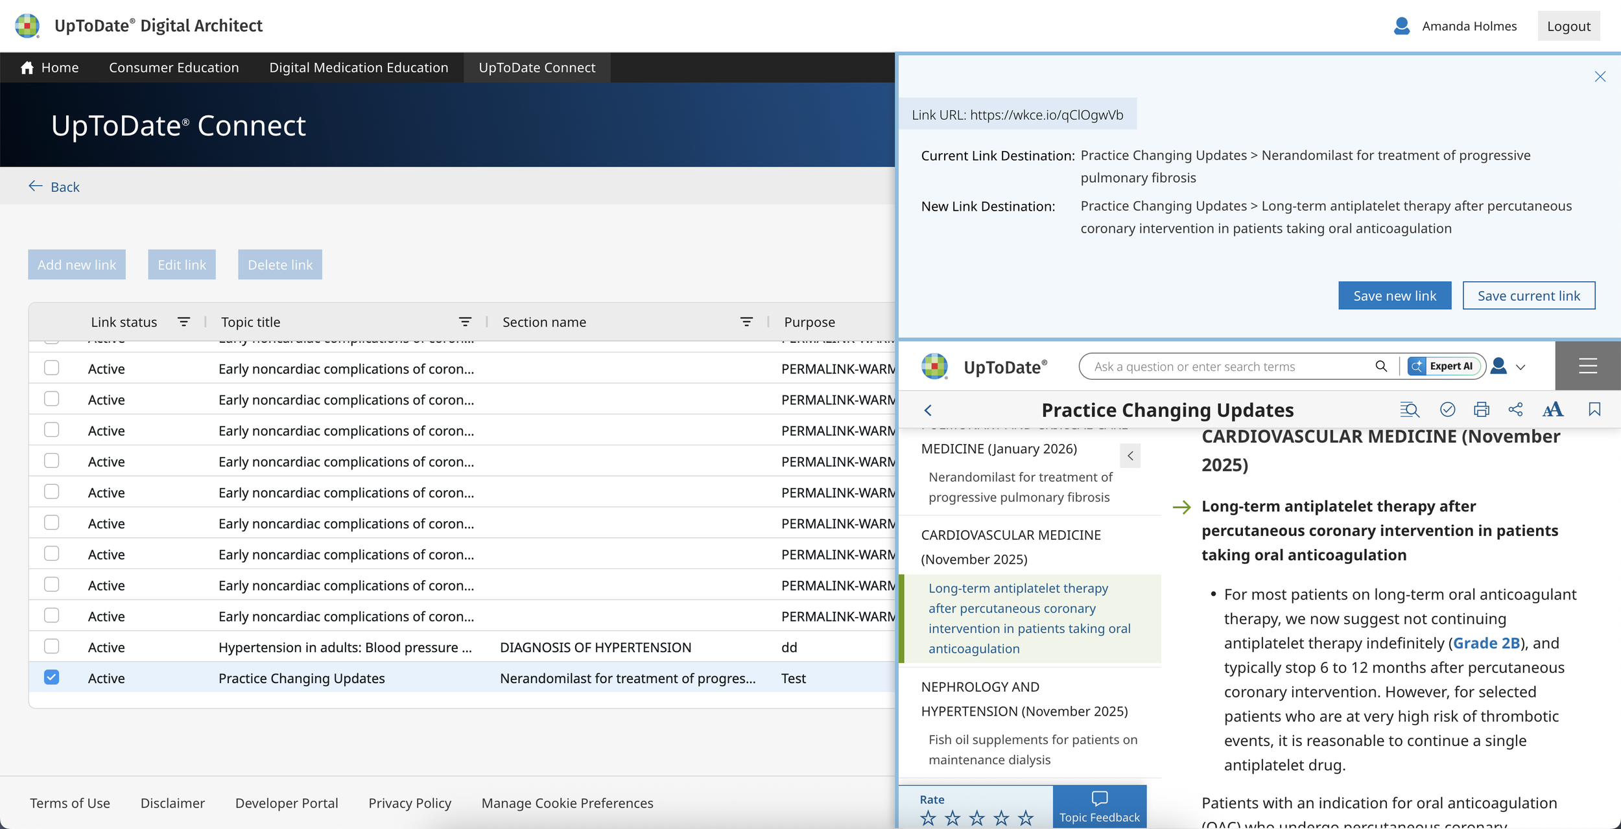Bookmark the Practice Changing Updates topic

click(x=1594, y=410)
